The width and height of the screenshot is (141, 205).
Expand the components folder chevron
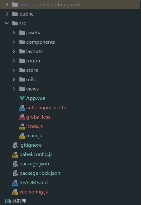pyautogui.click(x=14, y=42)
